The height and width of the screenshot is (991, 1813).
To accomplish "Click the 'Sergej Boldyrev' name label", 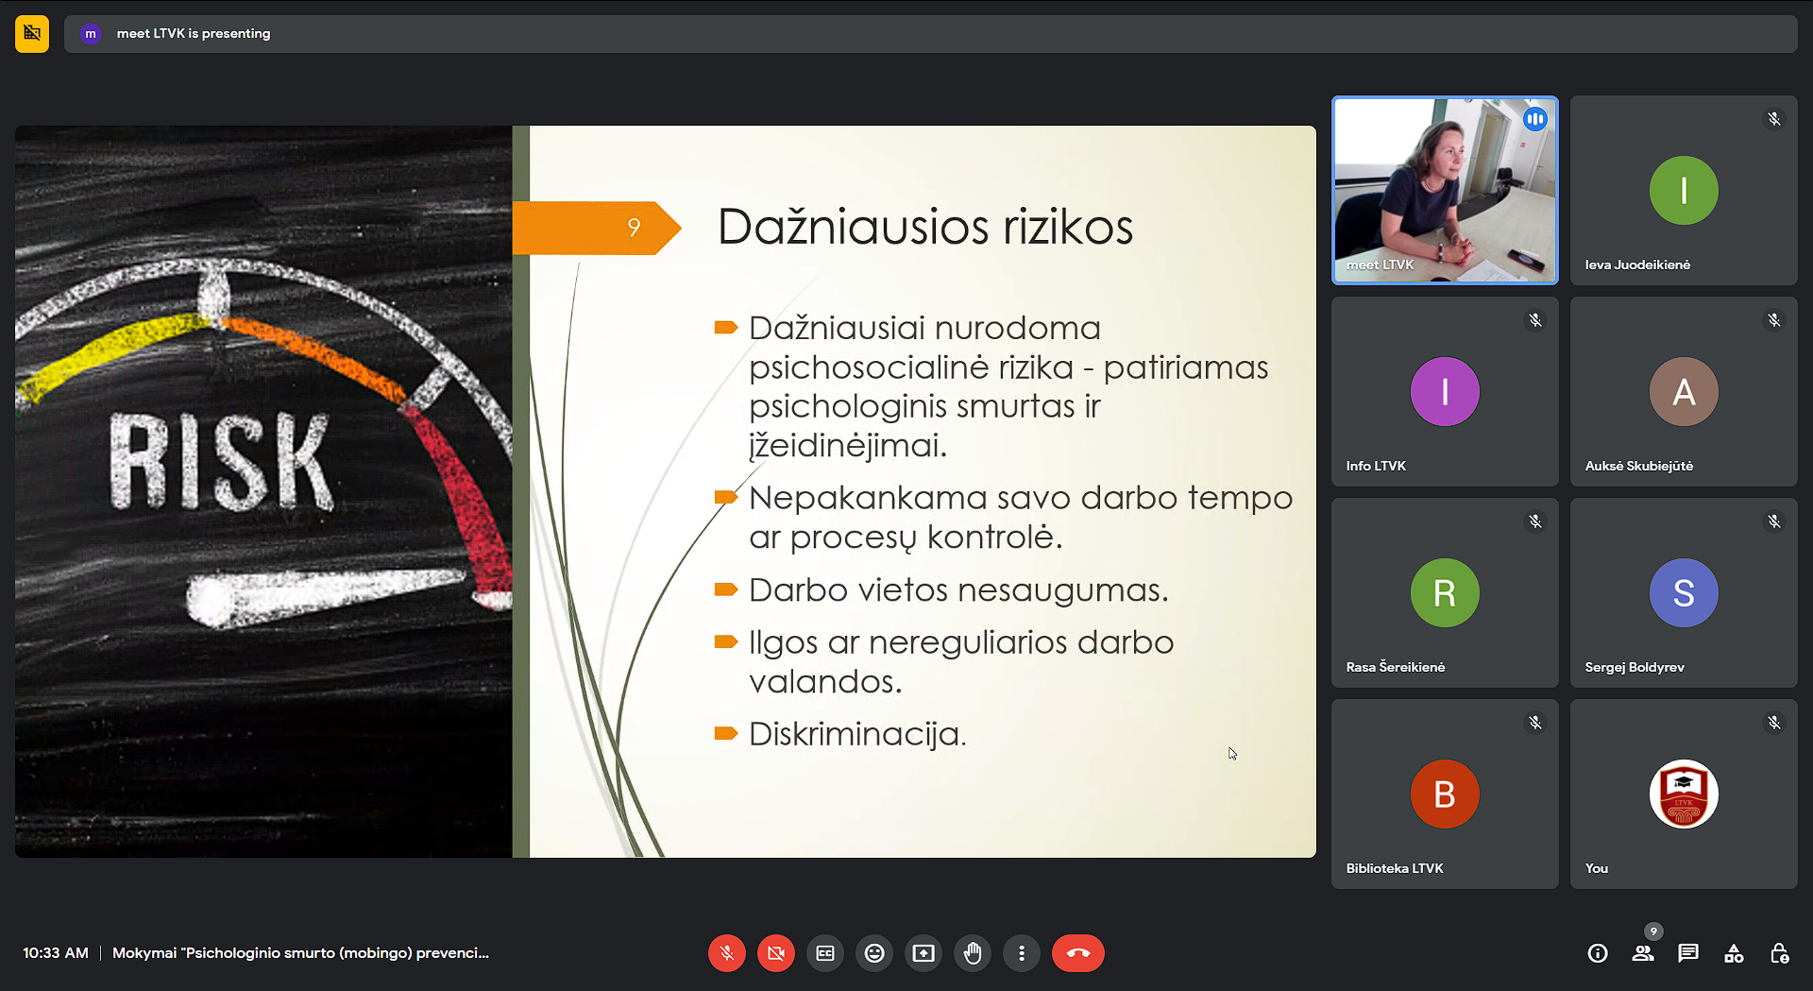I will tap(1635, 667).
